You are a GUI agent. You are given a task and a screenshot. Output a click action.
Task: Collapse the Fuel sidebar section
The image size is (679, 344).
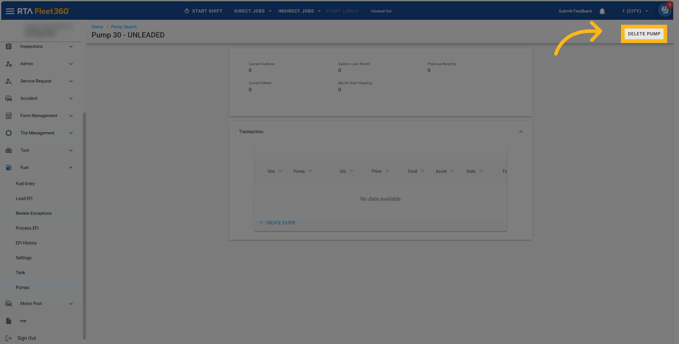coord(71,168)
